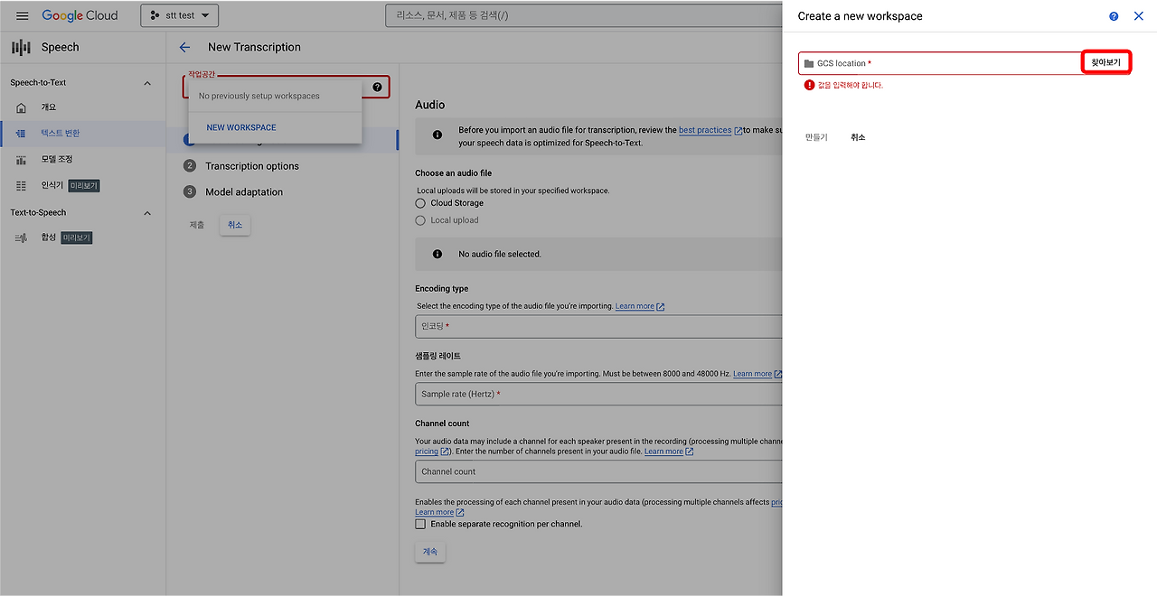
Task: Click the Google Cloud logo
Action: (x=80, y=14)
